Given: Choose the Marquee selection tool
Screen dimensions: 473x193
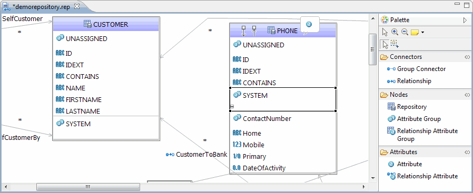Looking at the screenshot, I should 395,44.
